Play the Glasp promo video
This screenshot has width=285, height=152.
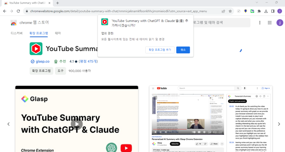(77, 124)
